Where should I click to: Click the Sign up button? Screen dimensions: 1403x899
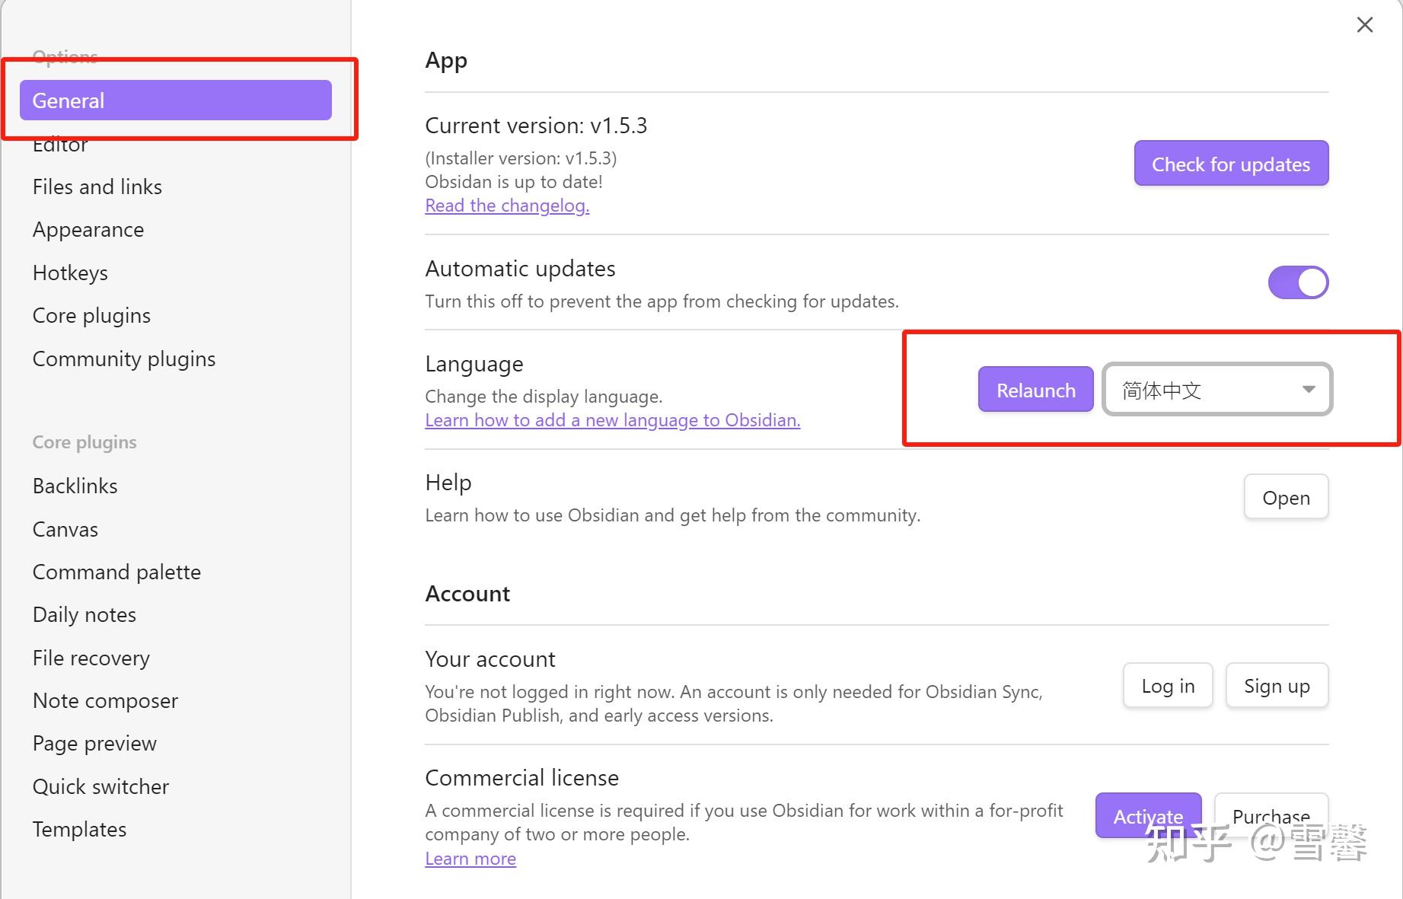pyautogui.click(x=1277, y=686)
